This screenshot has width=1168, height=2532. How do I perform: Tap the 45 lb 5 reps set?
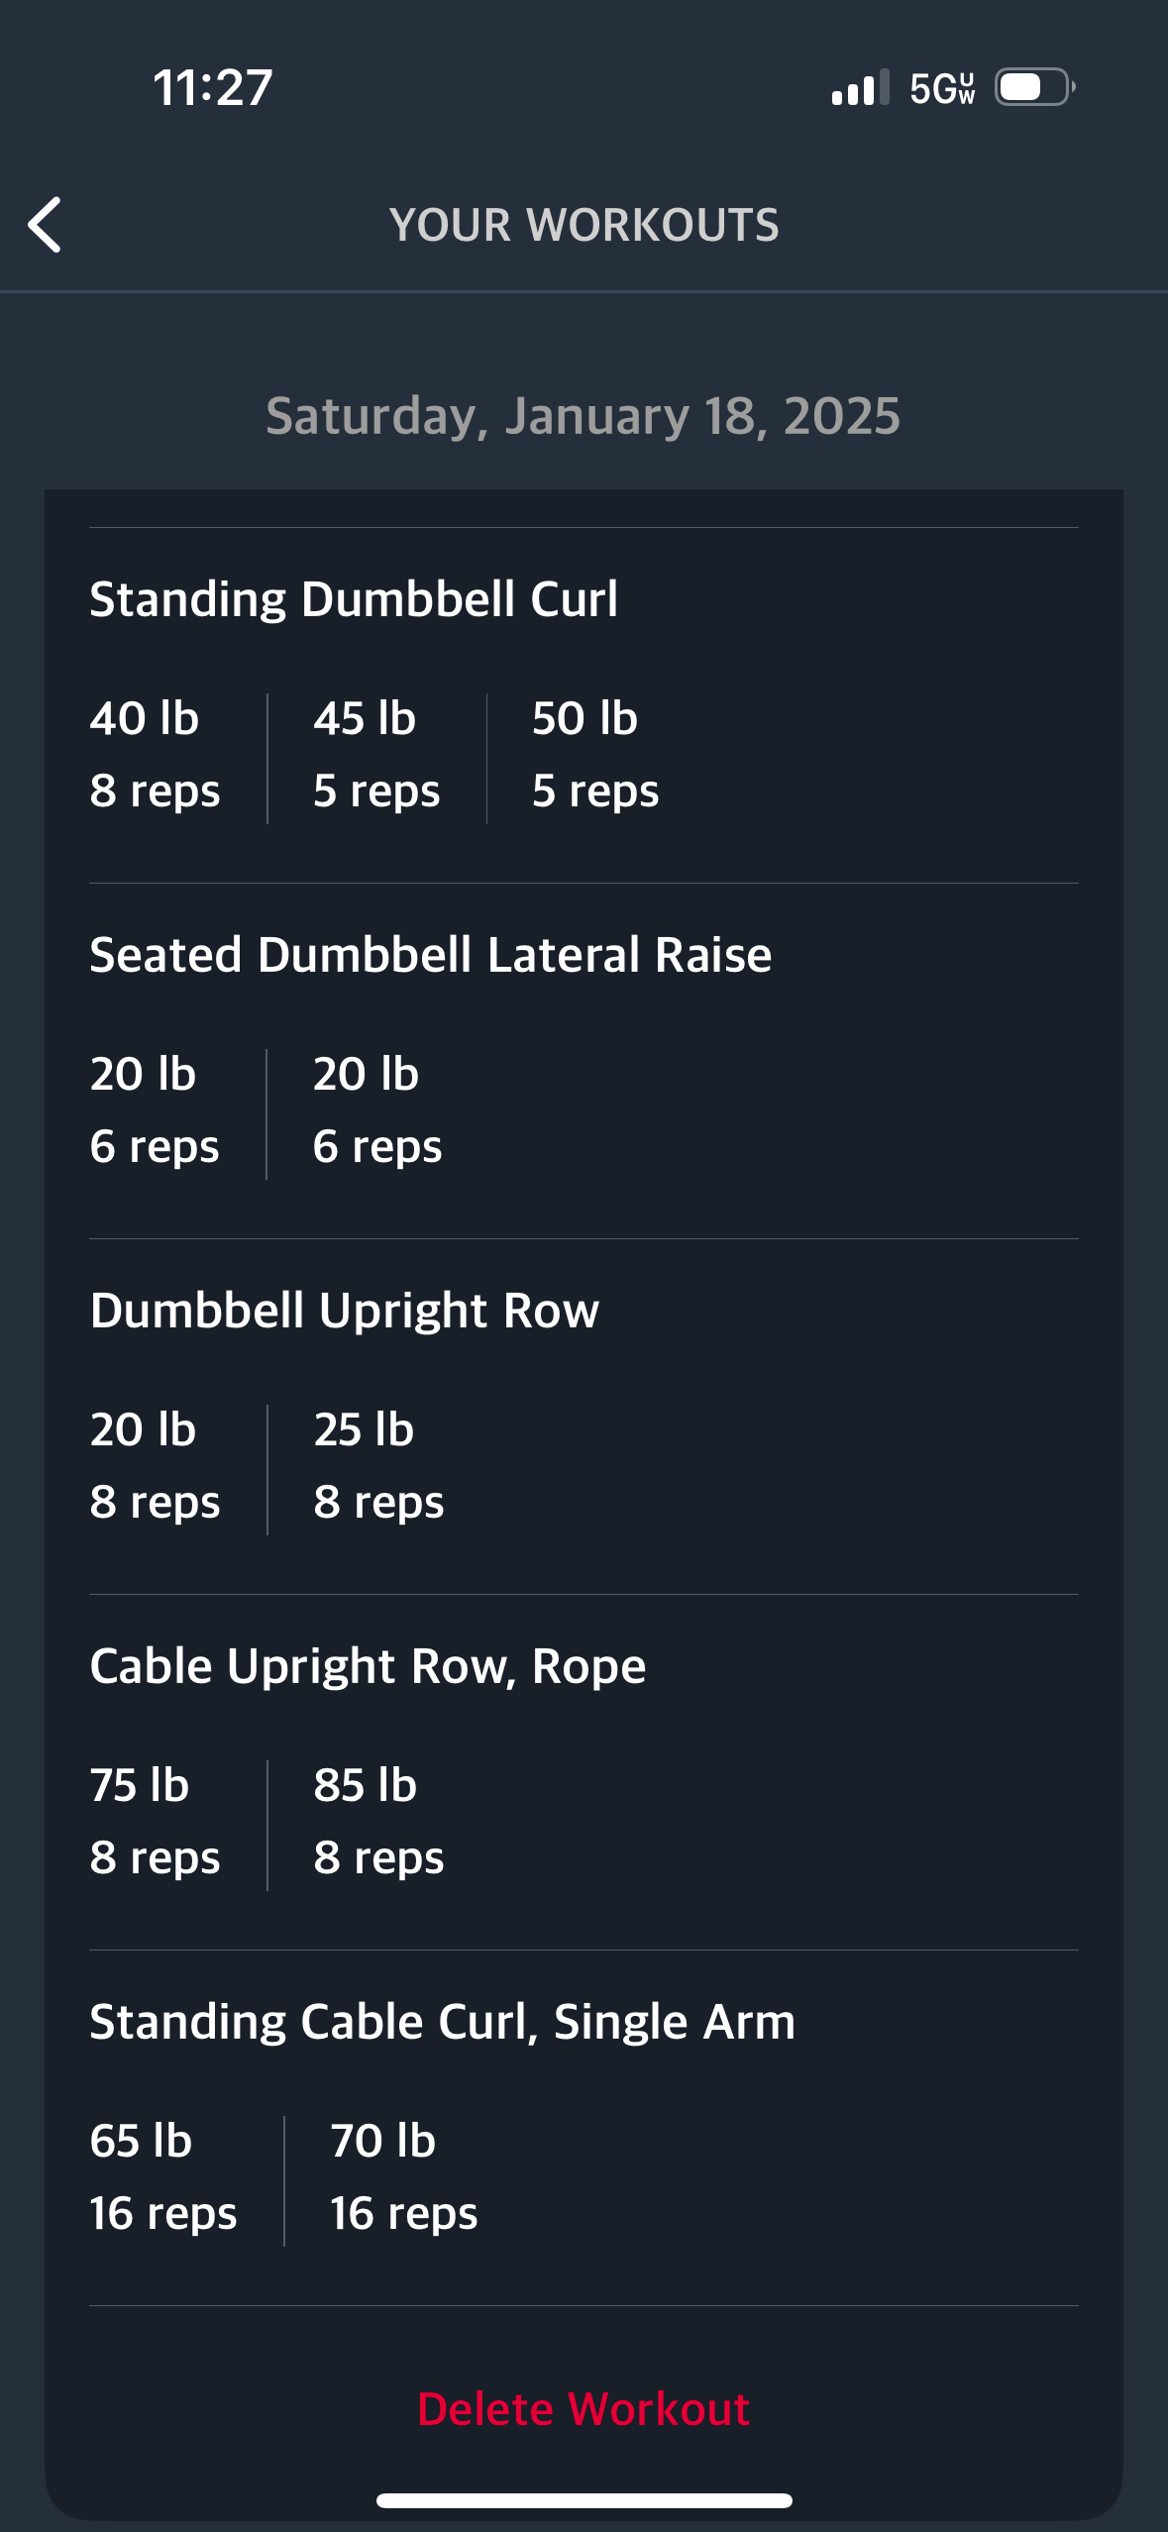376,754
